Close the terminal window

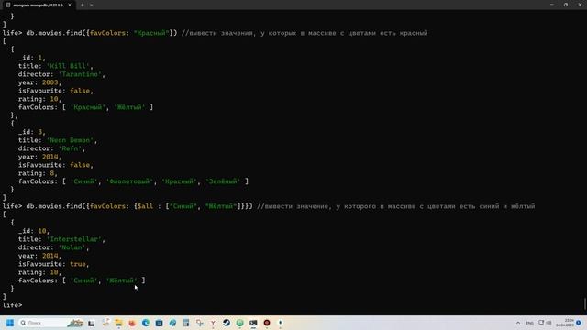[x=580, y=5]
